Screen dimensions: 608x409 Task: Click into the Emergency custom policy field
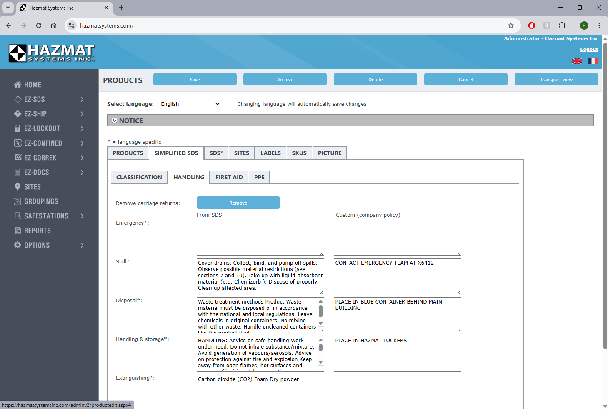click(397, 237)
